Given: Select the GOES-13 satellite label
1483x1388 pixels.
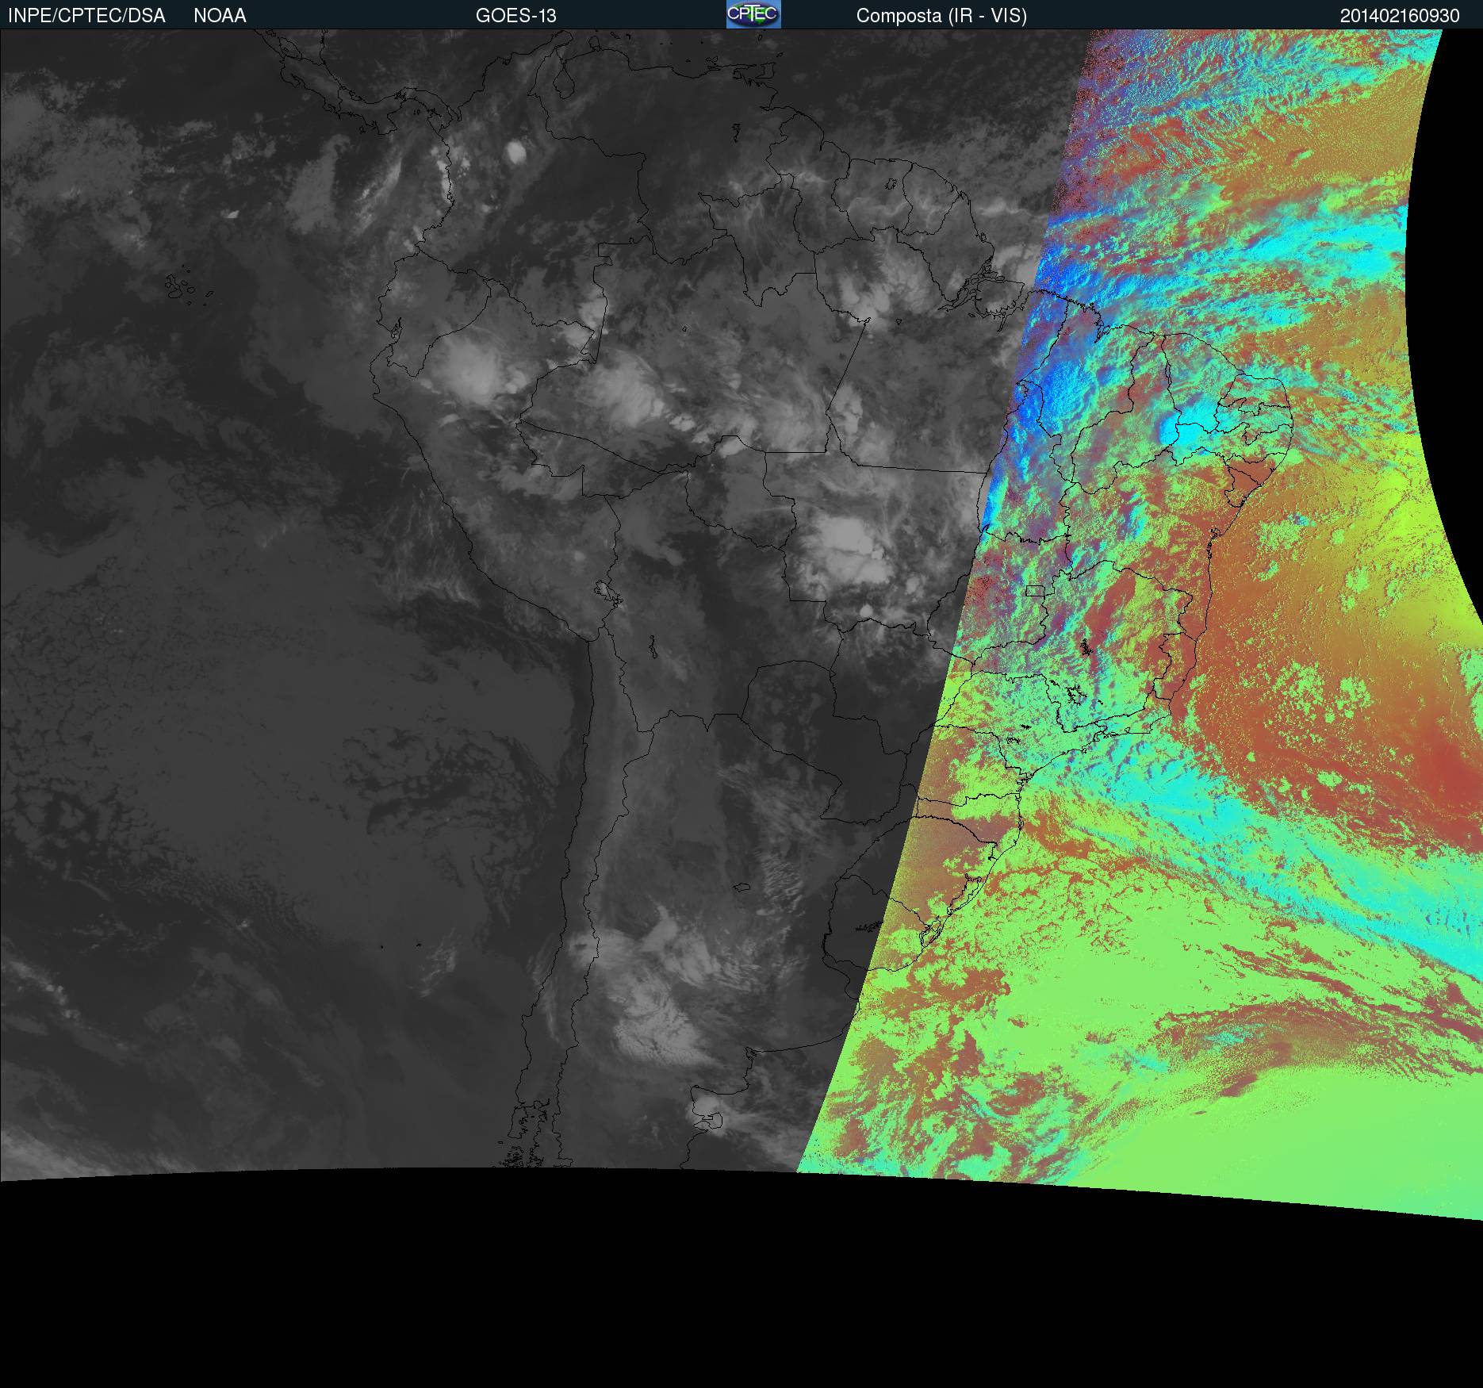Looking at the screenshot, I should tap(516, 16).
